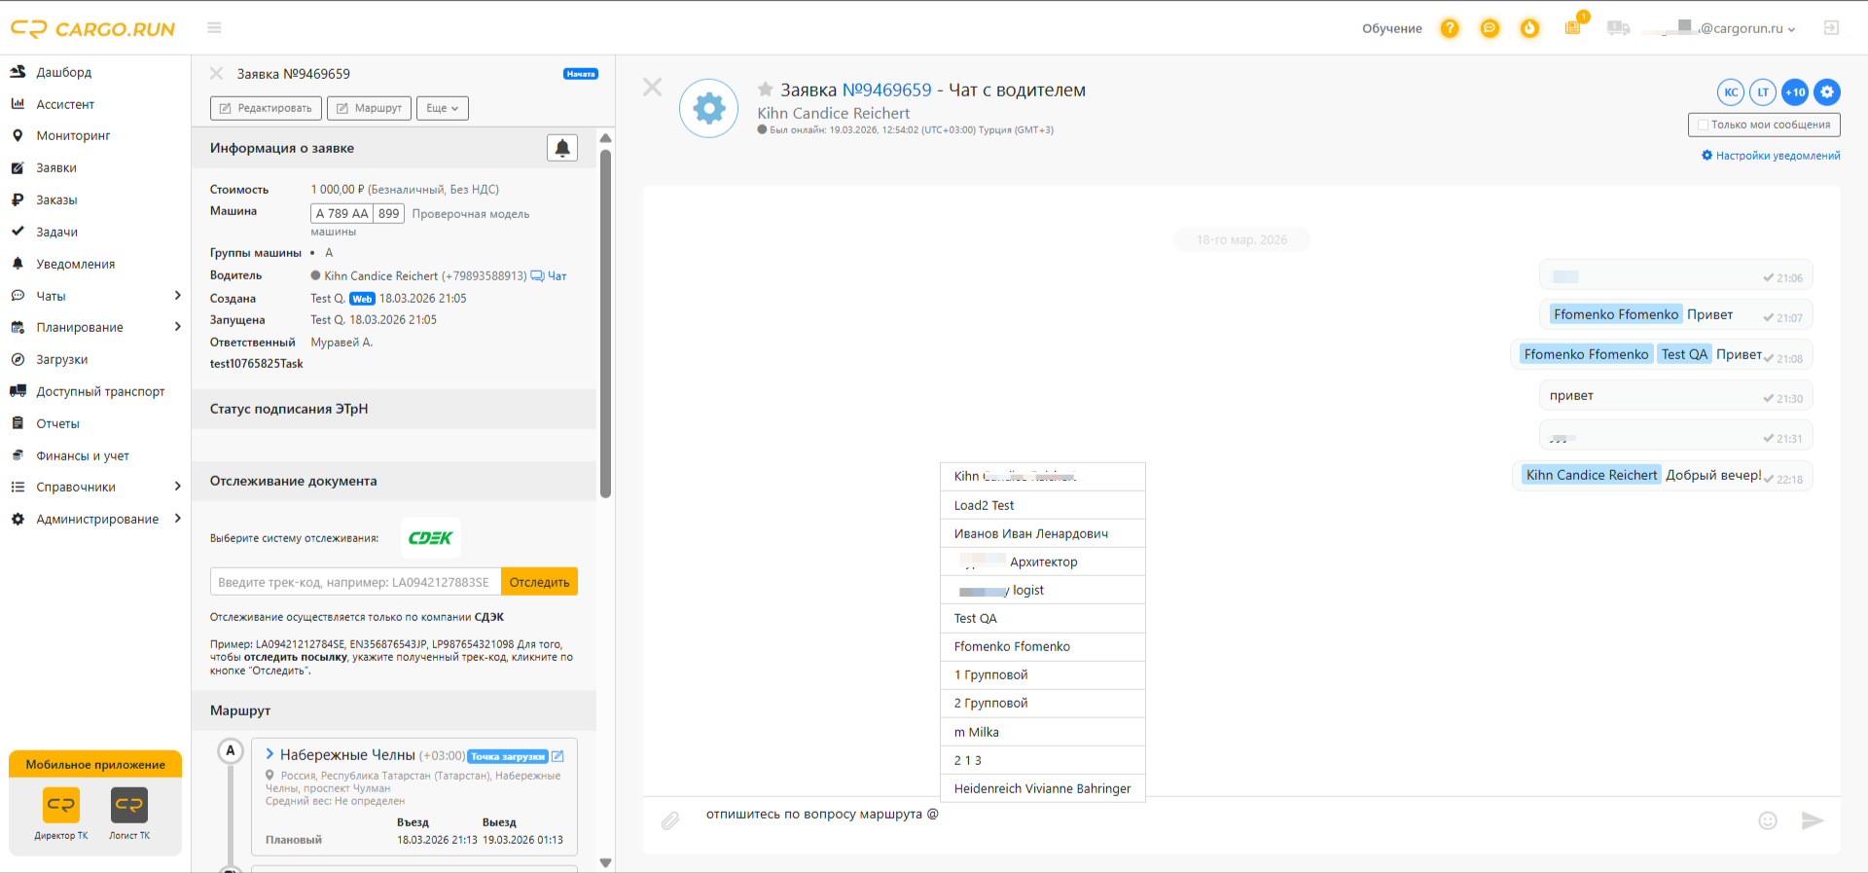Open the Еще dropdown
Screen dimensions: 1868x873
click(443, 108)
